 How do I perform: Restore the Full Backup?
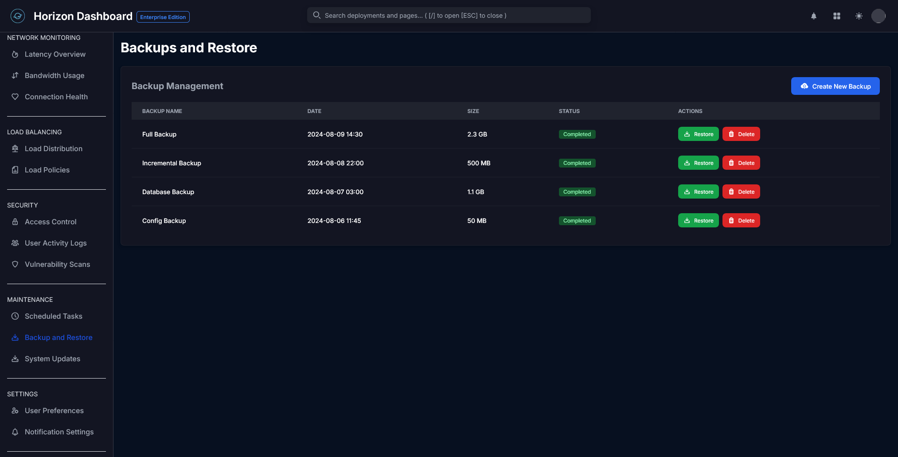pyautogui.click(x=698, y=134)
